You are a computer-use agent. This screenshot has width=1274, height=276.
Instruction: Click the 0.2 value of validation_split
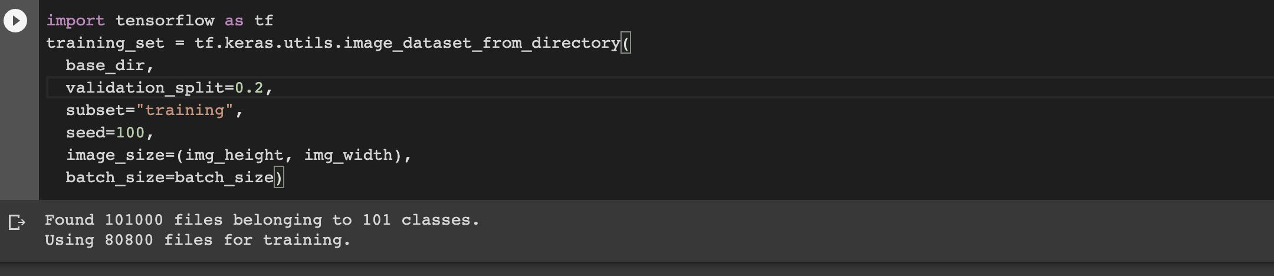[249, 88]
